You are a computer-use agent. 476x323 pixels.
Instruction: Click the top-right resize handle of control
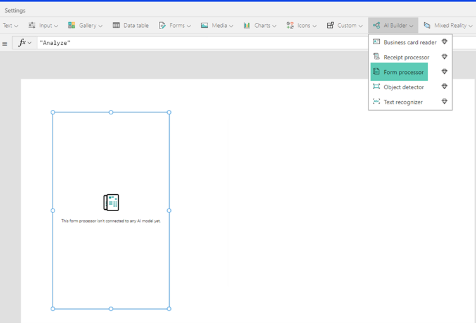pyautogui.click(x=169, y=113)
